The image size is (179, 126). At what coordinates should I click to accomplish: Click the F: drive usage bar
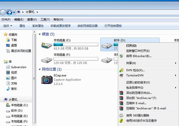[x=76, y=59]
